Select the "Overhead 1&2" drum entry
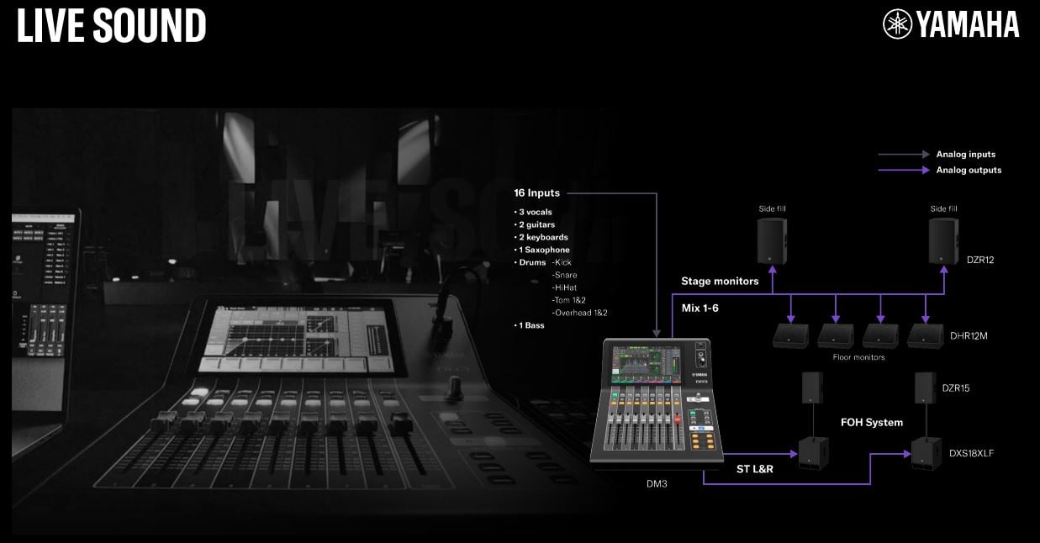The height and width of the screenshot is (543, 1040). click(x=579, y=313)
